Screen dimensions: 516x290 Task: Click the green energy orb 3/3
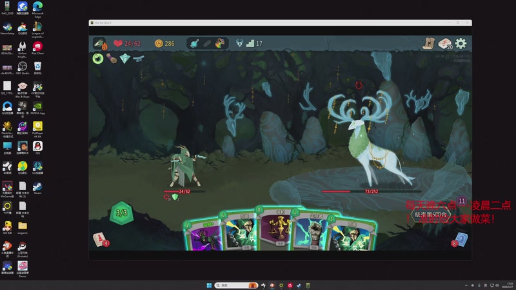point(121,213)
